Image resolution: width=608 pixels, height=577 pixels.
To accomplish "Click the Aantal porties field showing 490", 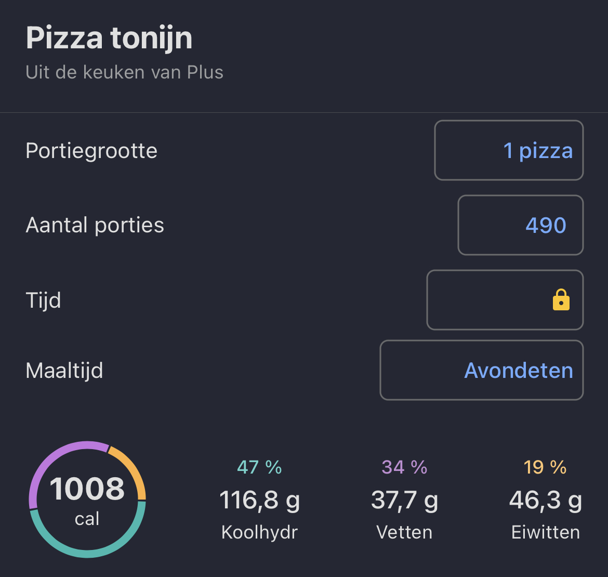I will pyautogui.click(x=520, y=225).
